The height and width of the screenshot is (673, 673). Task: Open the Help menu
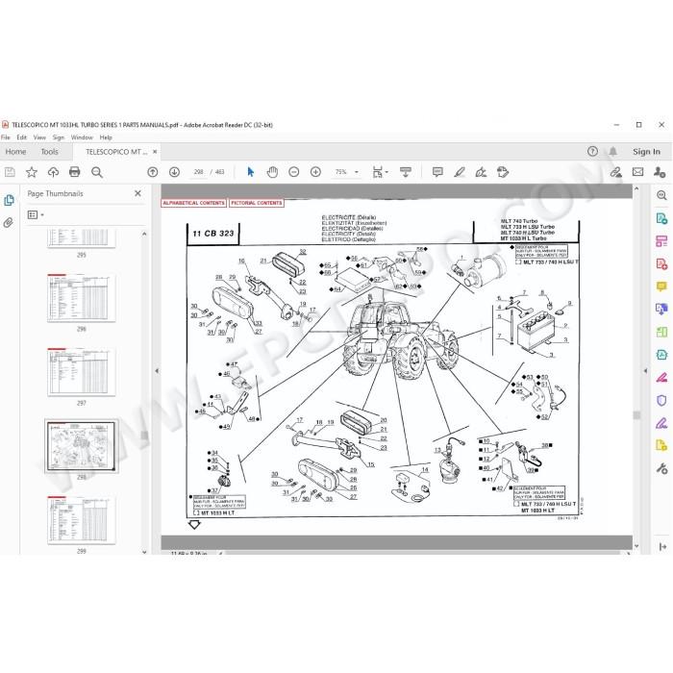(x=106, y=137)
